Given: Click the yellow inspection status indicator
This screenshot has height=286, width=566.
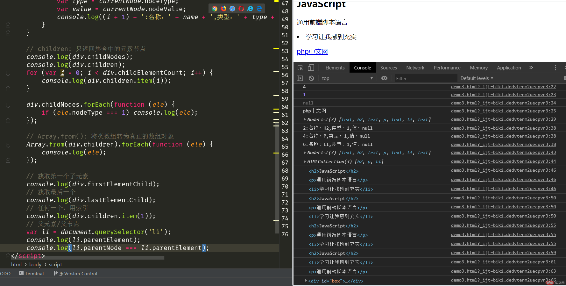Looking at the screenshot, I should click(x=276, y=1).
